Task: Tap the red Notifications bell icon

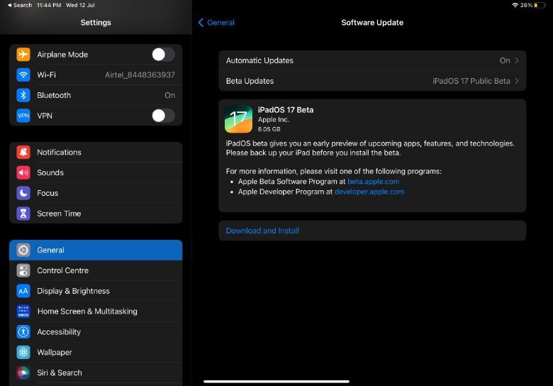Action: click(x=23, y=152)
